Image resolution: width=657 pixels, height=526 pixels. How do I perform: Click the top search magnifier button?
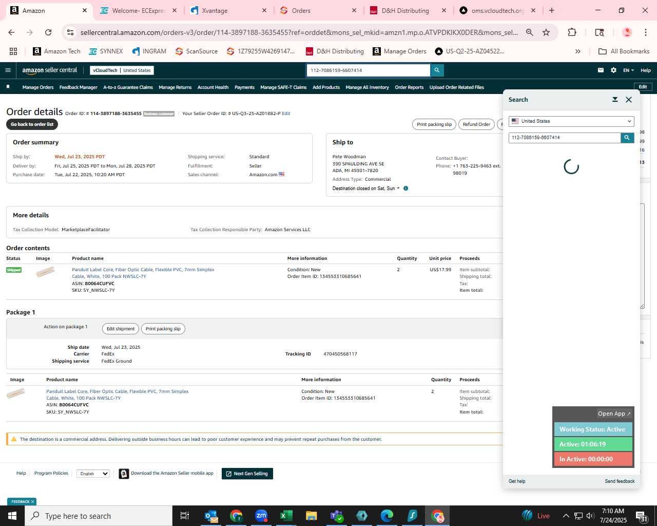click(x=437, y=70)
